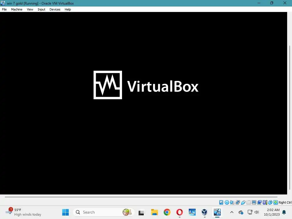The image size is (292, 219).
Task: Open the View menu
Action: coord(30,9)
